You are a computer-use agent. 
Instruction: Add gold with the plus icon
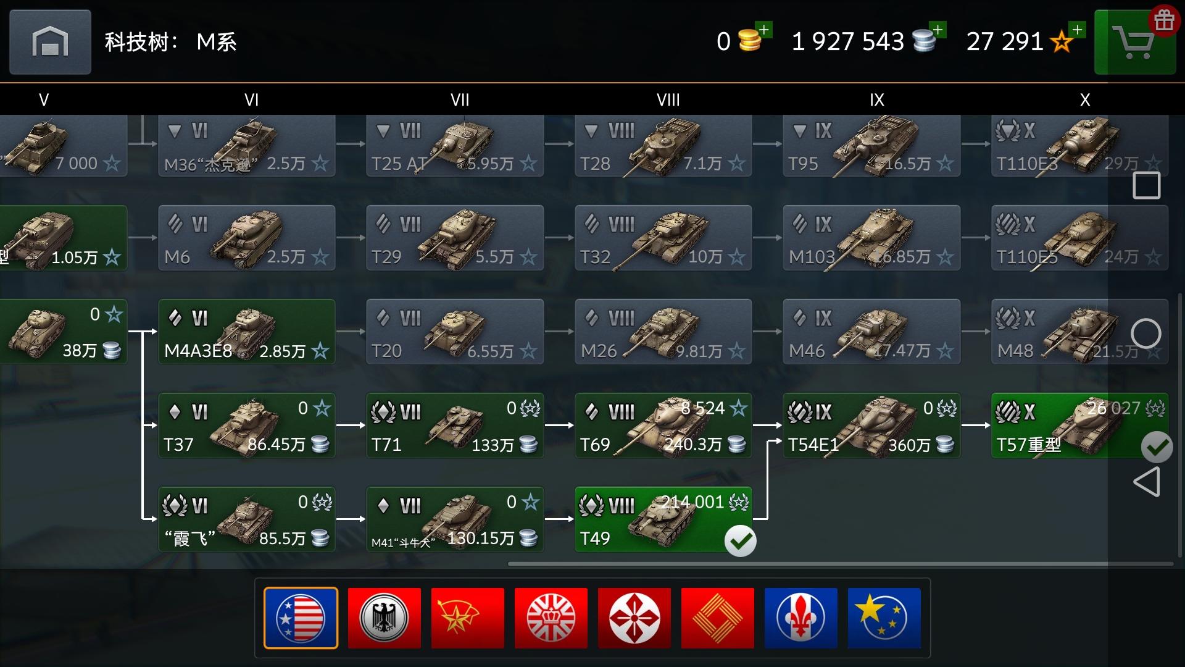point(764,30)
